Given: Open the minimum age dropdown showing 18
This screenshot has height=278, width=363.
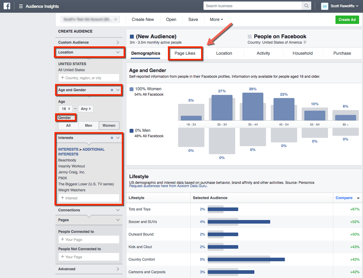Looking at the screenshot, I should click(66, 109).
